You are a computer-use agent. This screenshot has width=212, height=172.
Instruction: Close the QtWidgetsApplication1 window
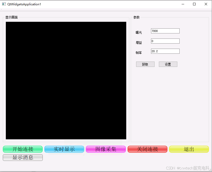click(206, 4)
